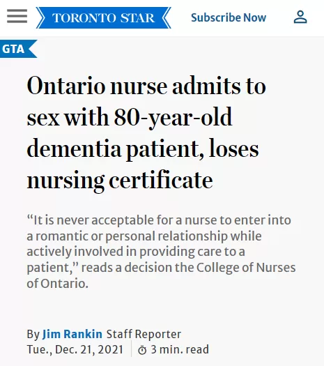324x366 pixels.
Task: Click the Staff Reporter label
Action: tap(144, 334)
